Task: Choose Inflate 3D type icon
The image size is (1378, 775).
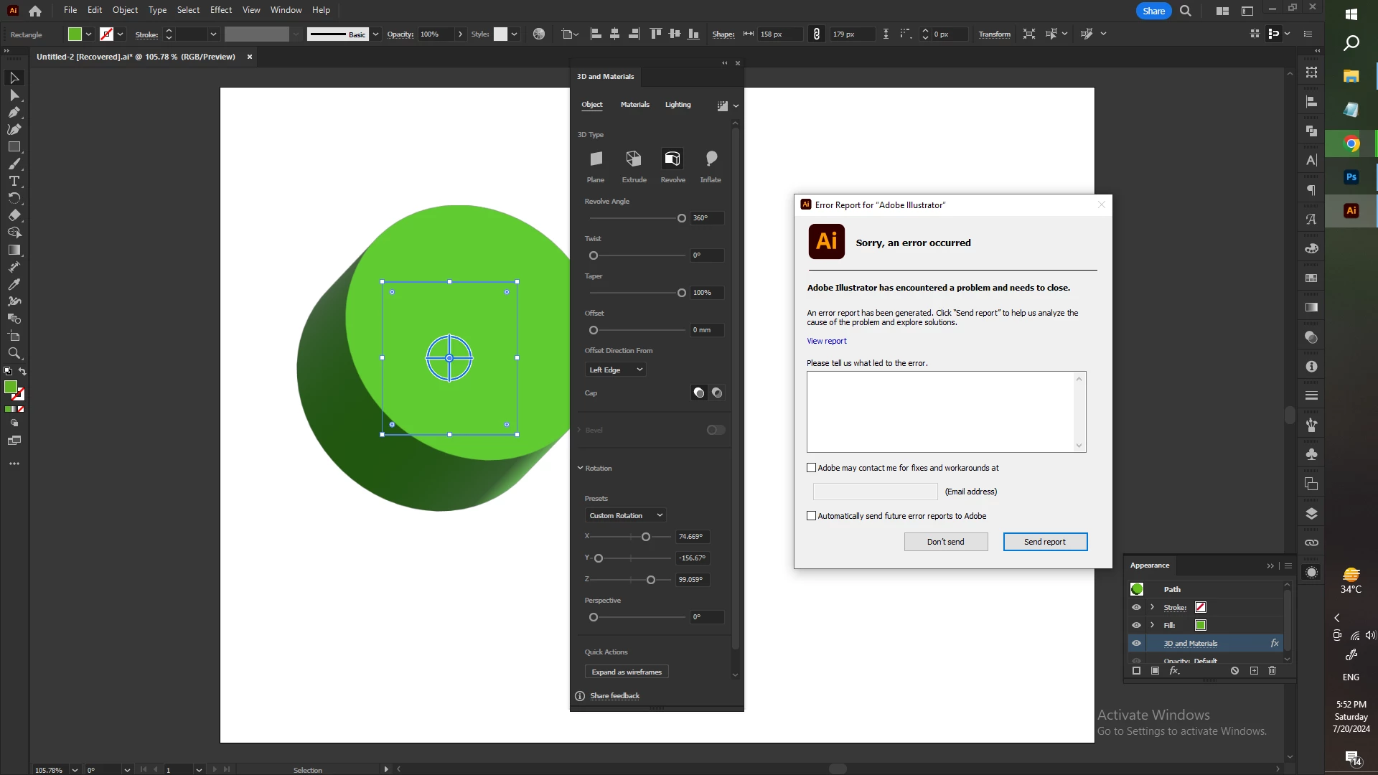Action: (x=711, y=159)
